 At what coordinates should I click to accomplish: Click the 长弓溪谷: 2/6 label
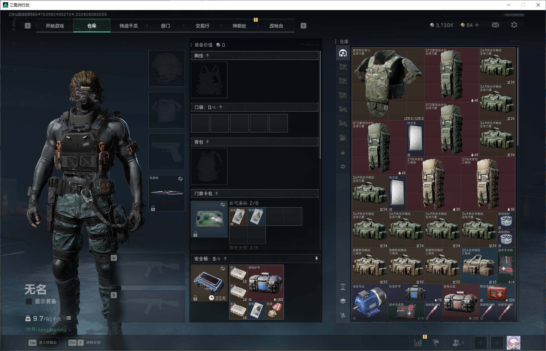coord(244,203)
